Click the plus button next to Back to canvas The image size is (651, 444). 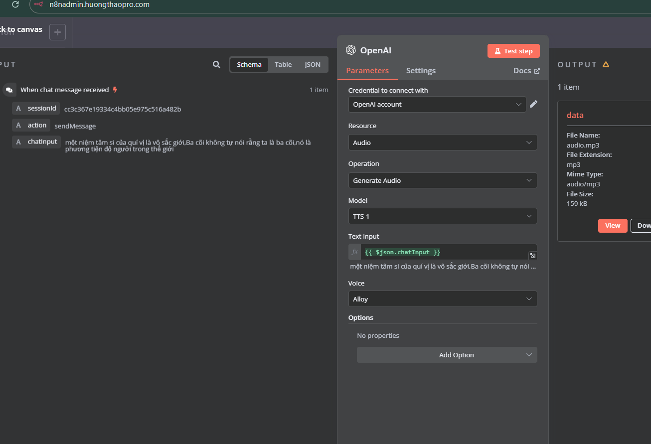(58, 32)
